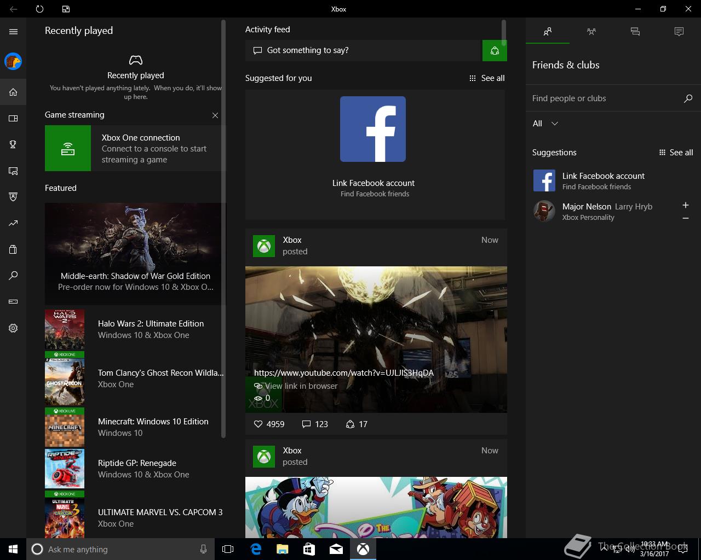Click See all next to Suggestions
The image size is (701, 560).
click(676, 153)
